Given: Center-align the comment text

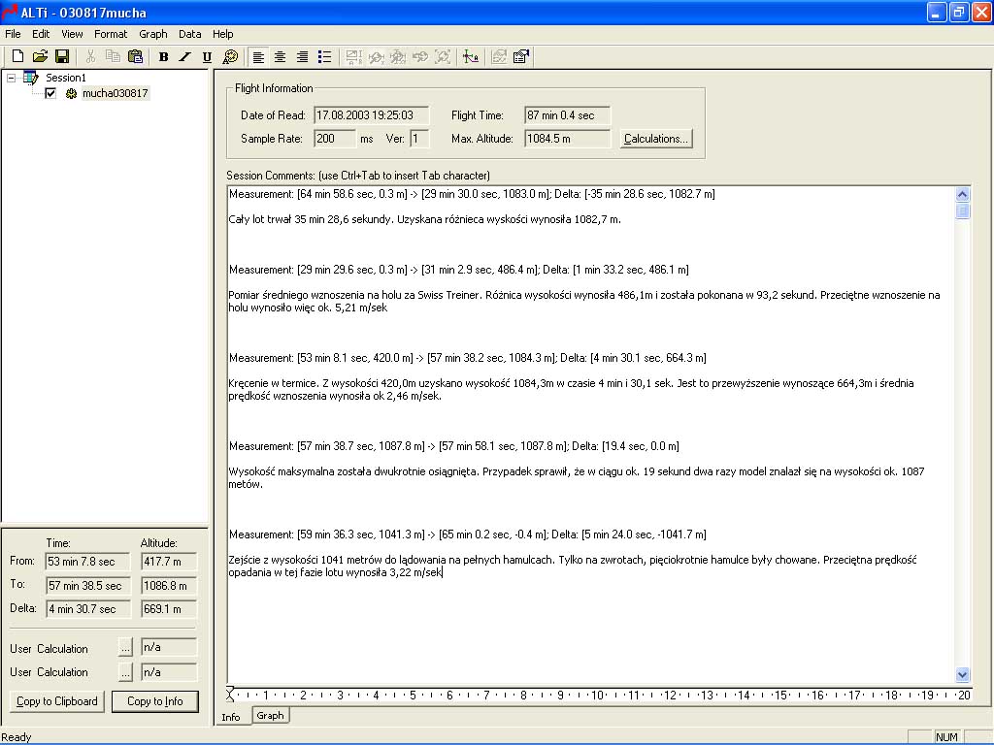Looking at the screenshot, I should click(280, 57).
